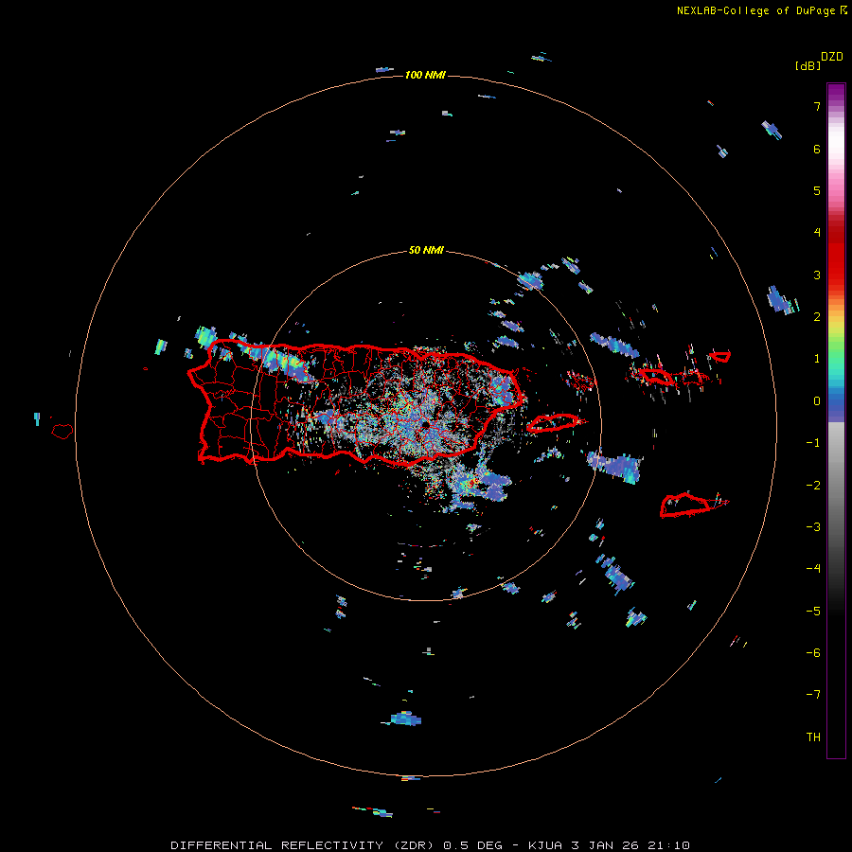Click the 0 value on color scale
This screenshot has height=852, width=852.
coord(817,401)
